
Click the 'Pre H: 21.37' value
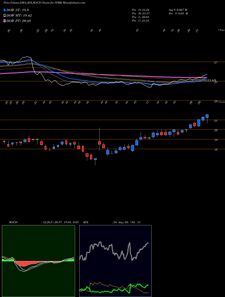click(x=140, y=13)
